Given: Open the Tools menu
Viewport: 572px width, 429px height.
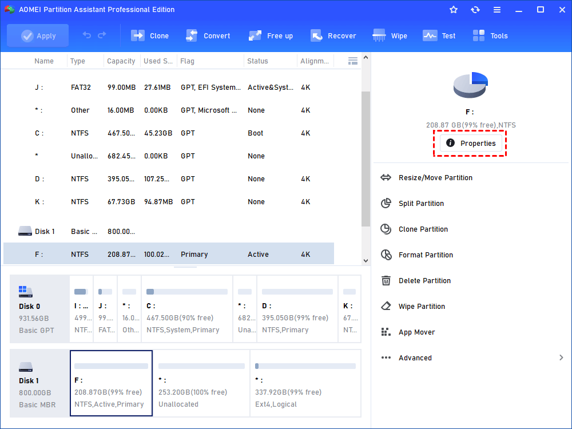Looking at the screenshot, I should [x=490, y=35].
